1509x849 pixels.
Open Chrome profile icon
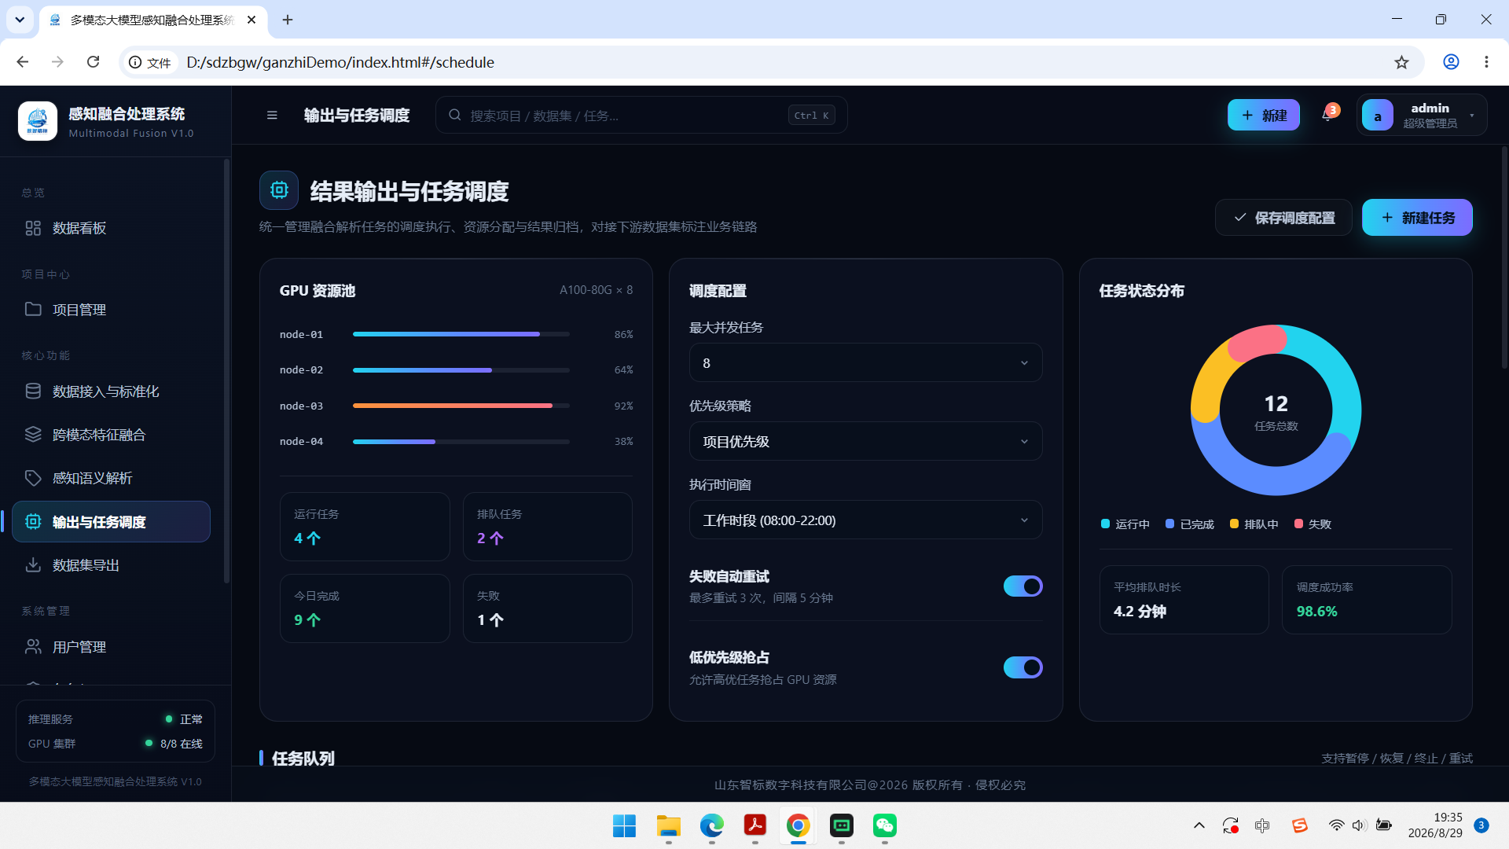coord(1451,62)
